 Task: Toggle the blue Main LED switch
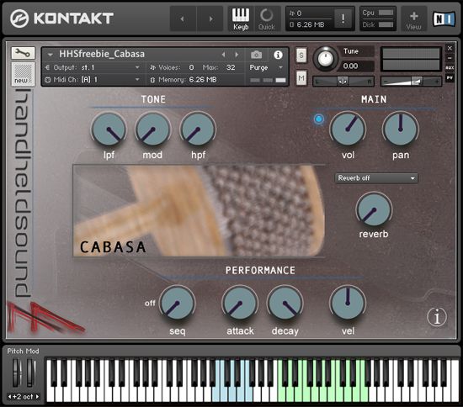tap(319, 119)
